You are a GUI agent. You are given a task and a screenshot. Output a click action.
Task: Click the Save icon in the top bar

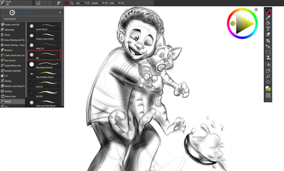point(38,3)
